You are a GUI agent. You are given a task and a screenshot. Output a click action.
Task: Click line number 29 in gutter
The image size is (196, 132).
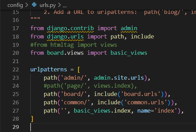click(16, 127)
